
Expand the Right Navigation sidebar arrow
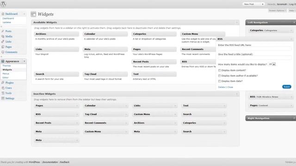point(294,119)
